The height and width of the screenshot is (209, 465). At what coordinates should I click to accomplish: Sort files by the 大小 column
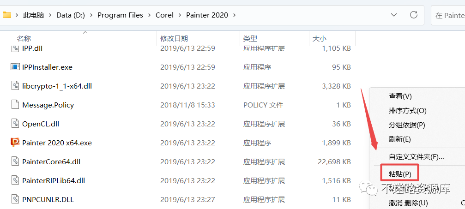tap(320, 39)
